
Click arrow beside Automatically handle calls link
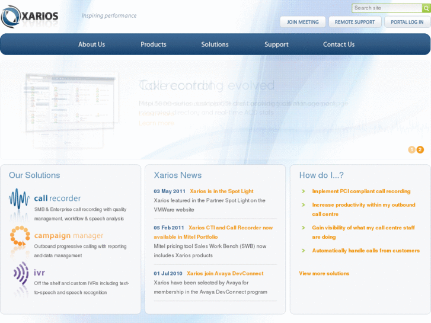tap(304, 251)
